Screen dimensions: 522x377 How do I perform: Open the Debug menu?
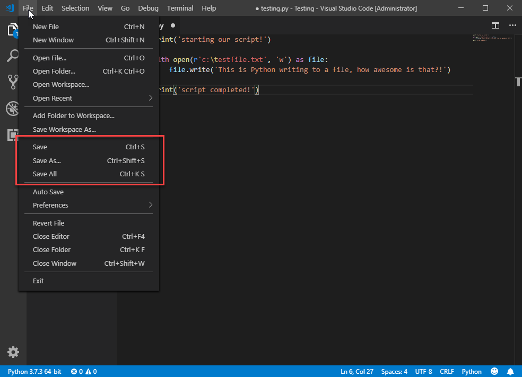148,8
